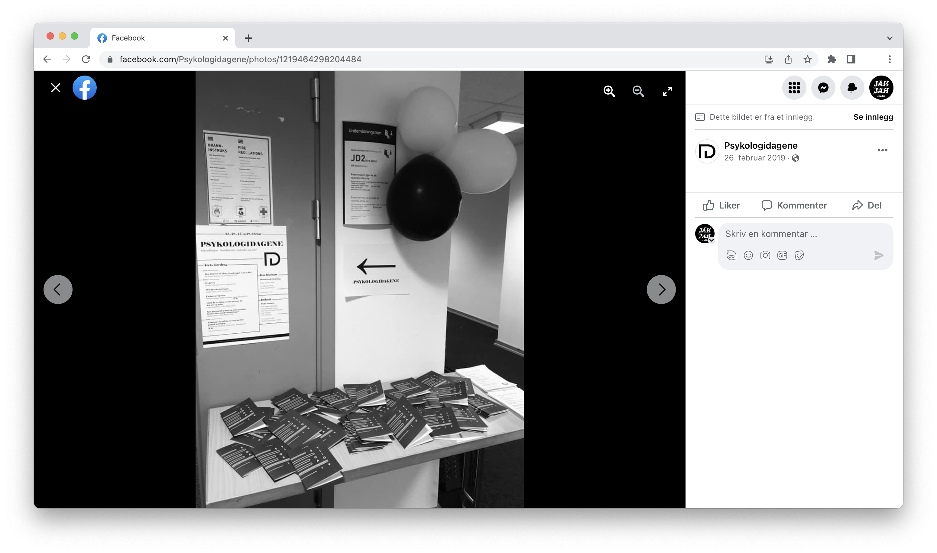Expand the tab search chevron
The image size is (937, 553).
[x=890, y=38]
